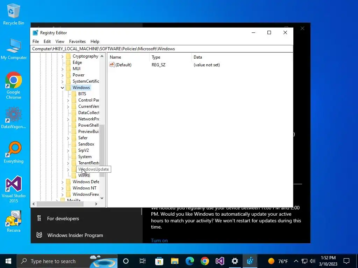Open the Help menu in Registry Editor
358x268 pixels.
[95, 42]
